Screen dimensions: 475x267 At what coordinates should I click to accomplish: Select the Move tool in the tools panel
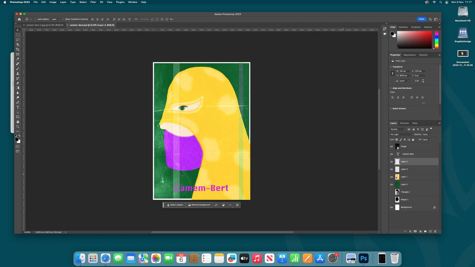coord(18,30)
